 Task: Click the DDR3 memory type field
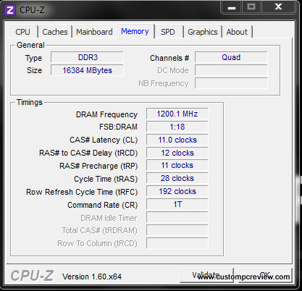point(87,57)
